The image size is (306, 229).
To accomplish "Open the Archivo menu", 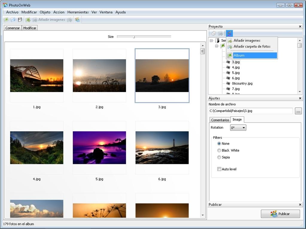I will pyautogui.click(x=12, y=12).
